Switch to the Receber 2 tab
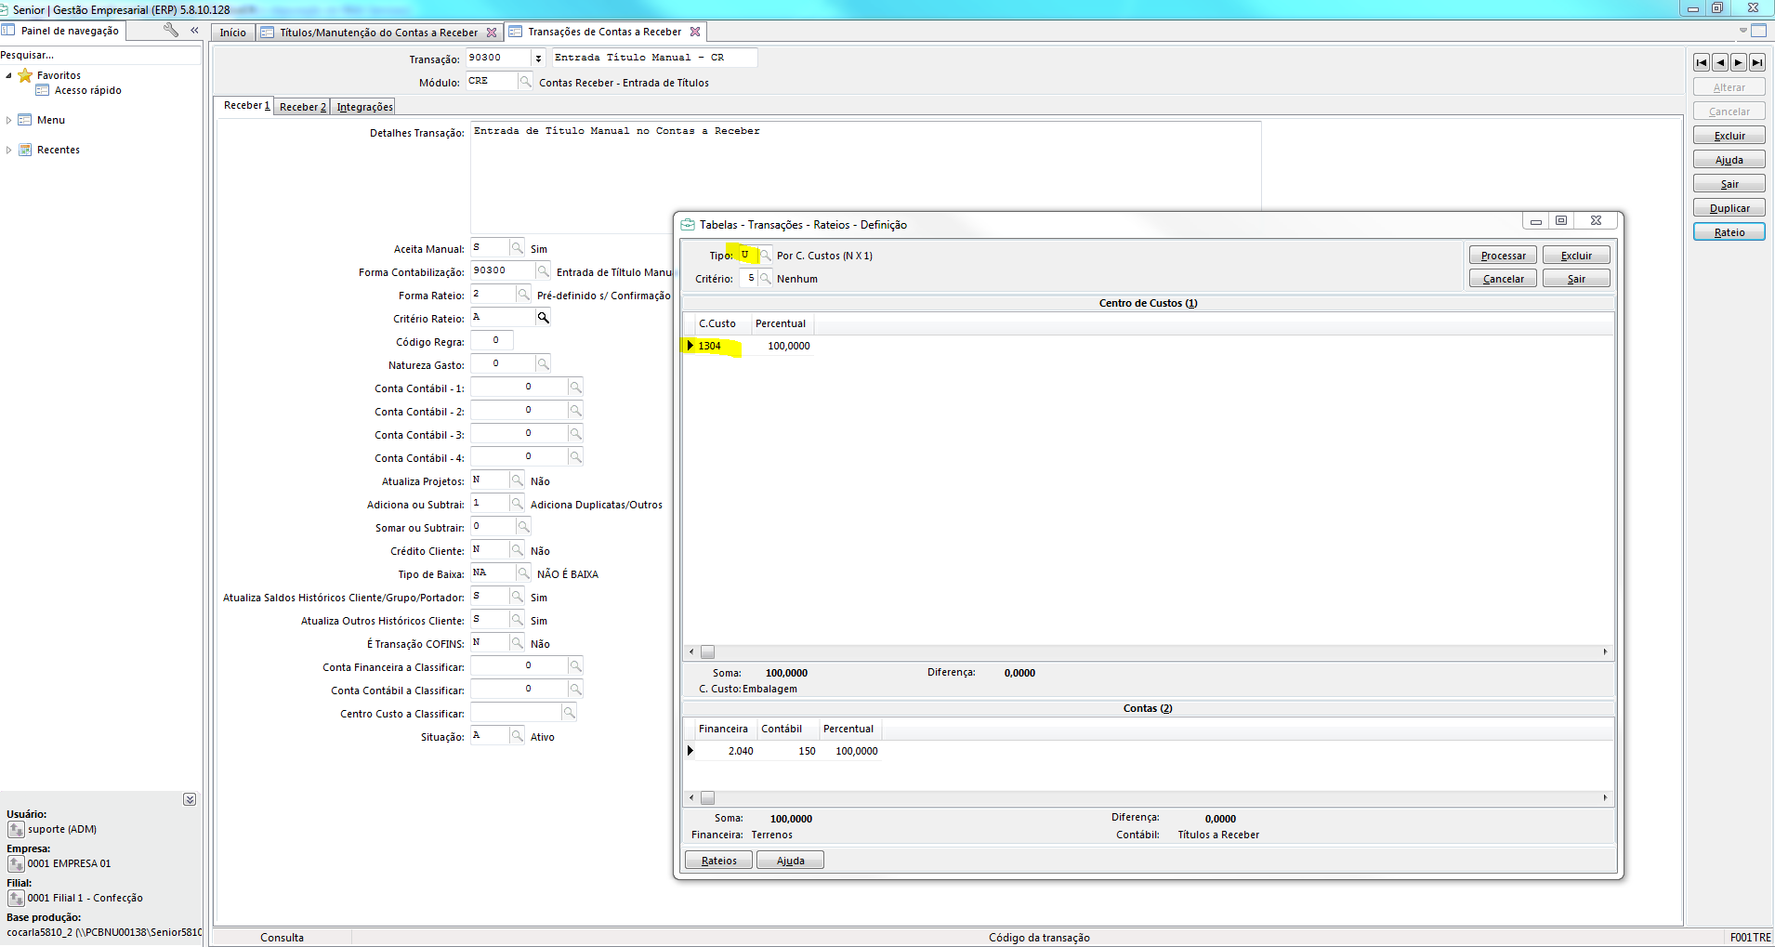The height and width of the screenshot is (947, 1775). click(303, 107)
